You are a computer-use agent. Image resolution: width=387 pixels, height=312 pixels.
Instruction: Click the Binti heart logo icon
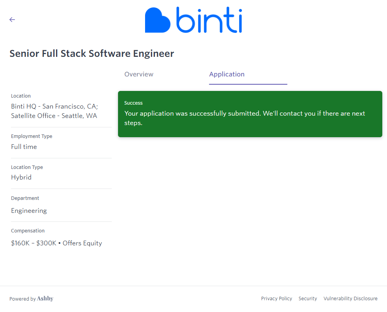click(x=158, y=21)
